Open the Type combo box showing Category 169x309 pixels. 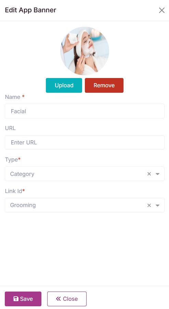point(85,173)
